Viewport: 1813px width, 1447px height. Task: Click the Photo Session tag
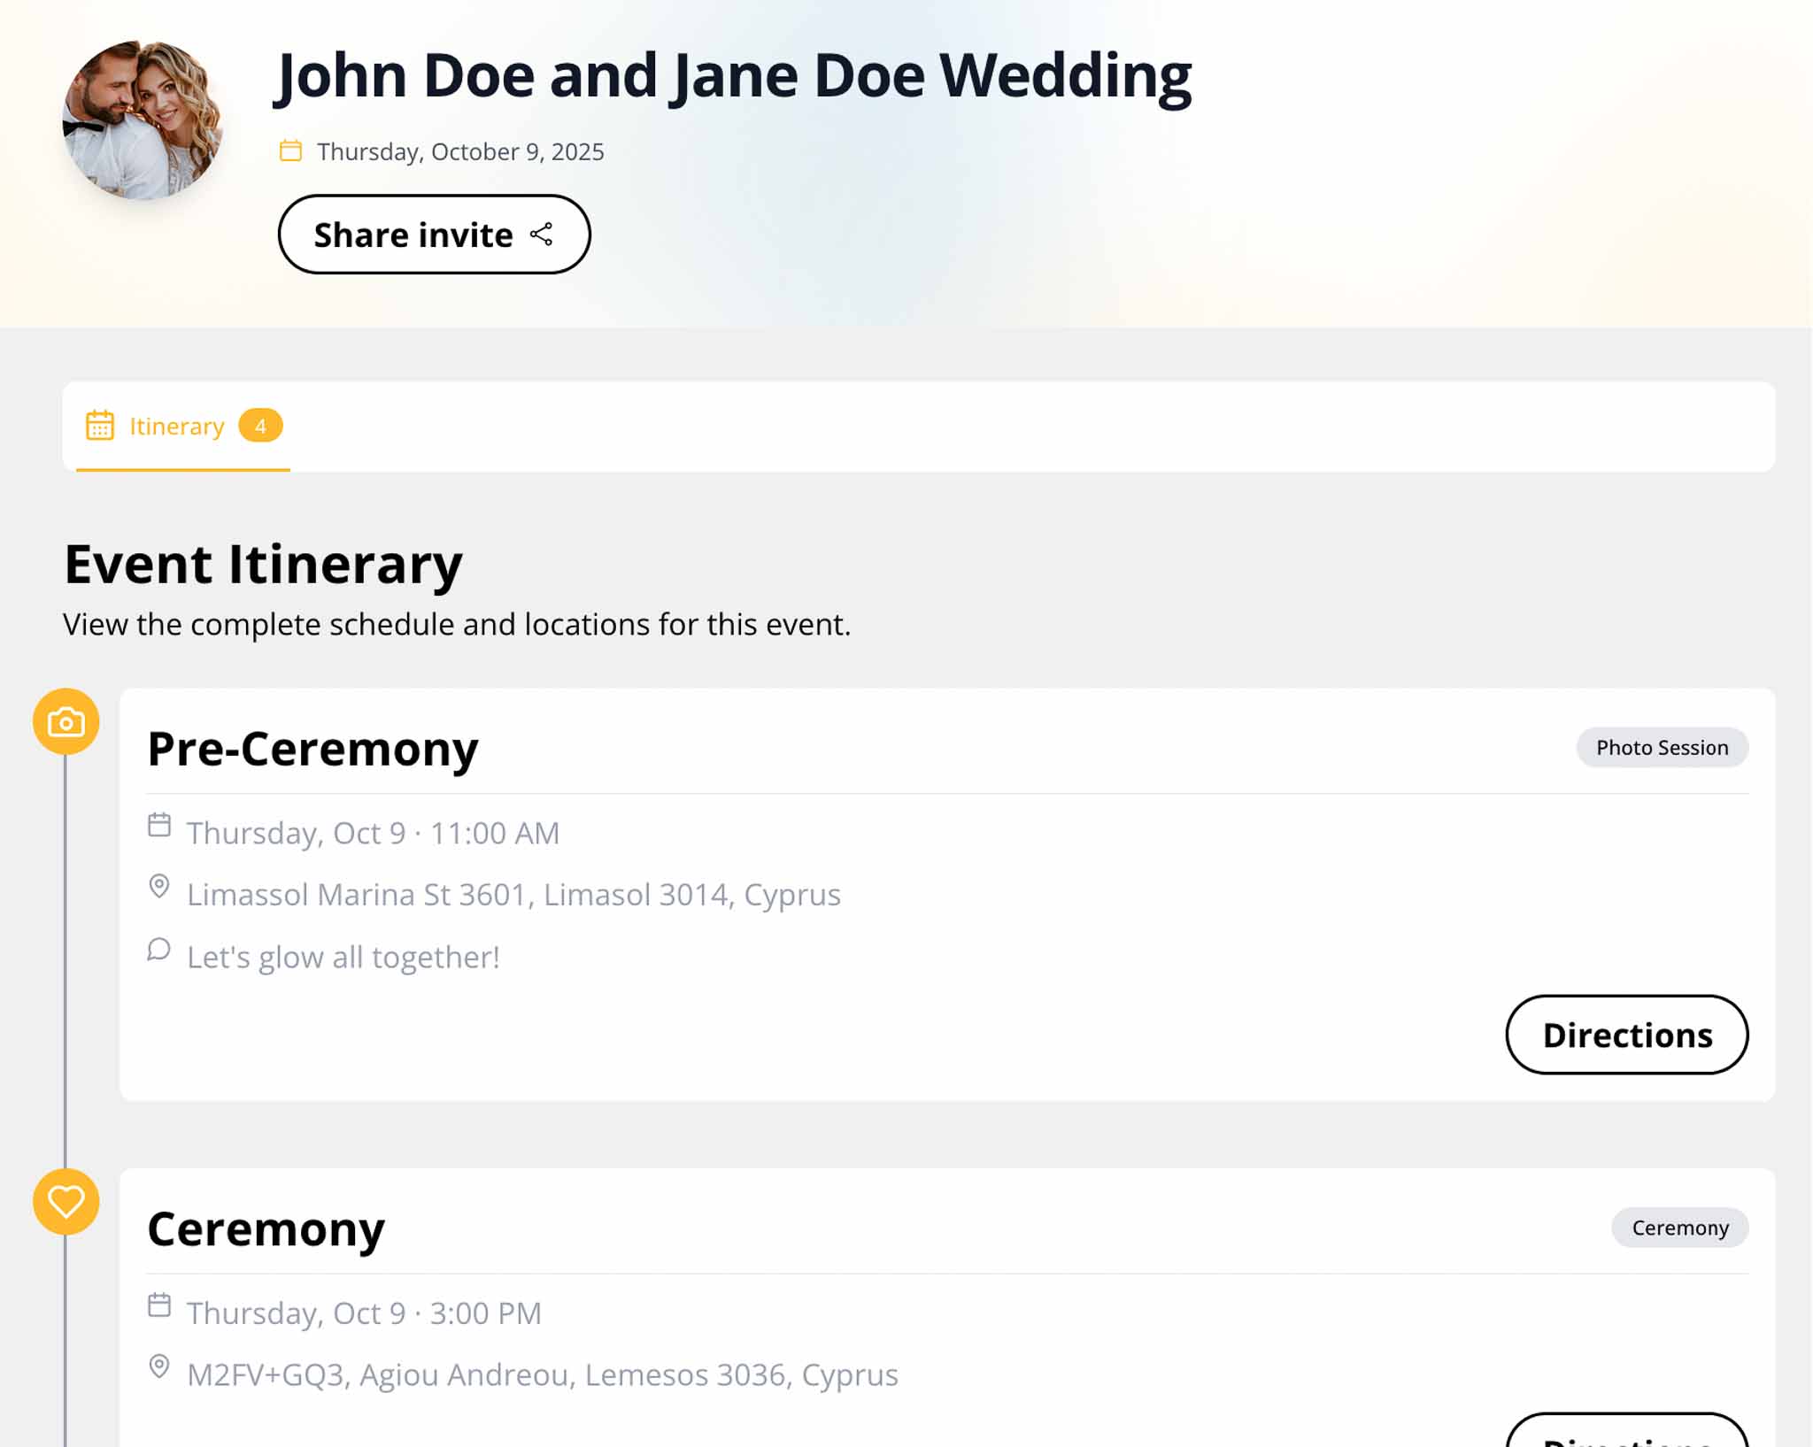point(1662,748)
